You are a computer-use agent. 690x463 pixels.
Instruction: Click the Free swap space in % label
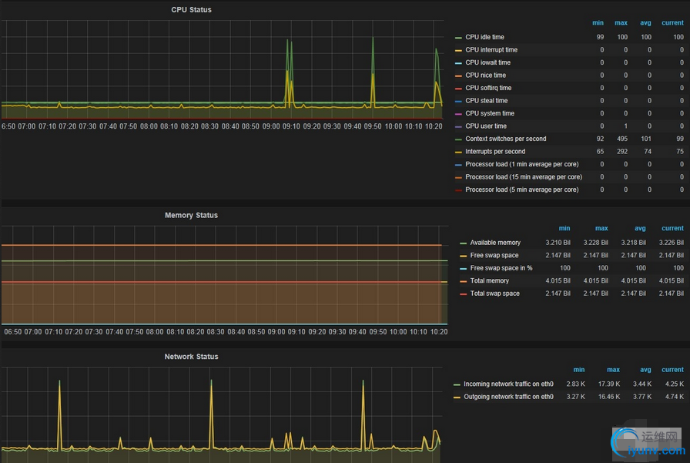pos(501,268)
